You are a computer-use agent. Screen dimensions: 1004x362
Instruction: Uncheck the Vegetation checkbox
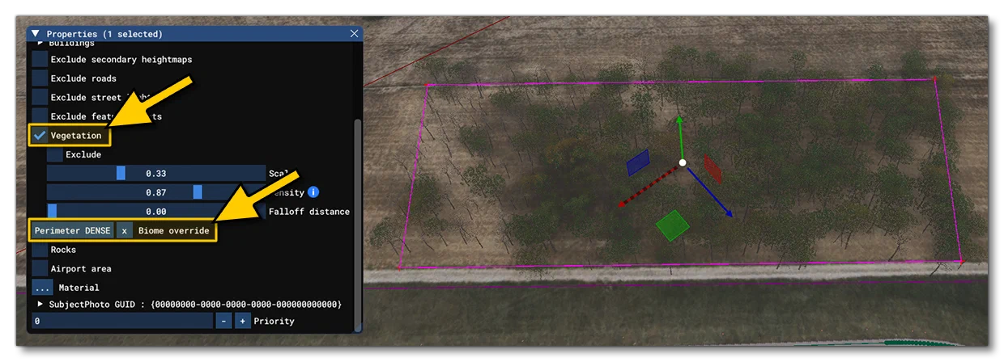(39, 136)
